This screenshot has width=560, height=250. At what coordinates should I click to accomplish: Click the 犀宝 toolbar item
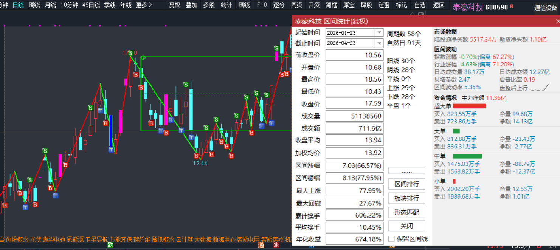[349, 5]
